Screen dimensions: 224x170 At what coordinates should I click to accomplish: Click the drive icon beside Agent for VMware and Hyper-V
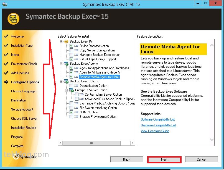coord(76,72)
